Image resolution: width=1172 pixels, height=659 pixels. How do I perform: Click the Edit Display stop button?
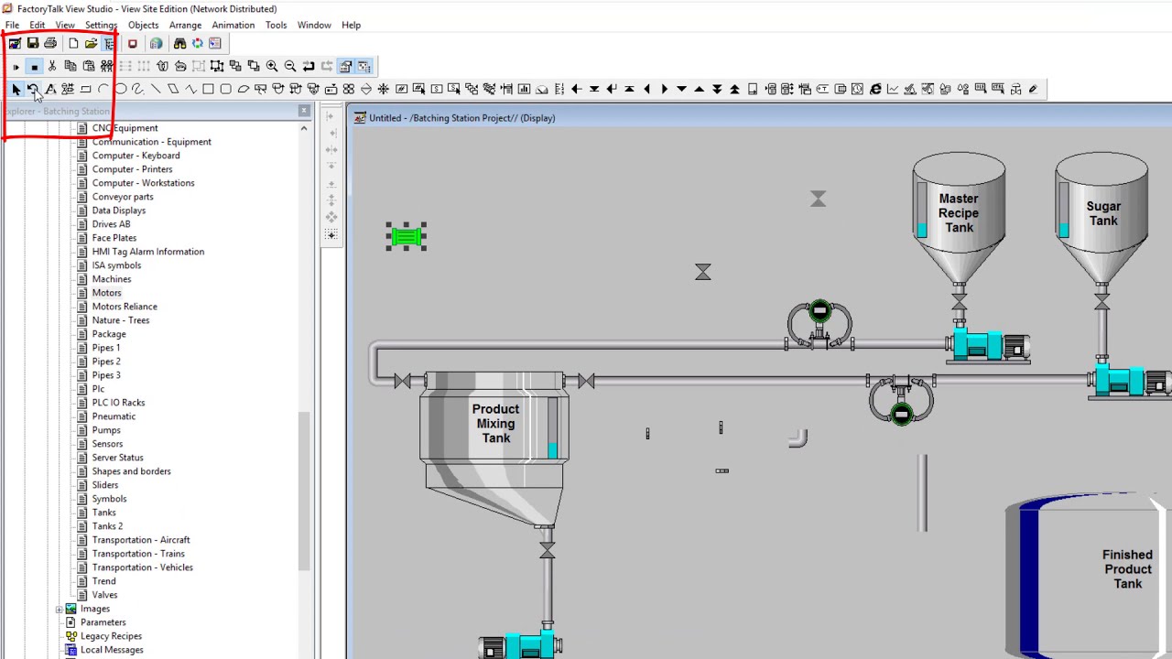point(34,66)
